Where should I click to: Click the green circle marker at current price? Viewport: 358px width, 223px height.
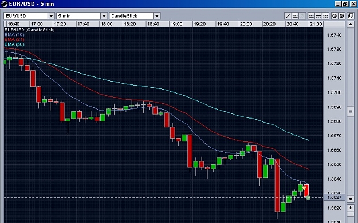coord(308,197)
